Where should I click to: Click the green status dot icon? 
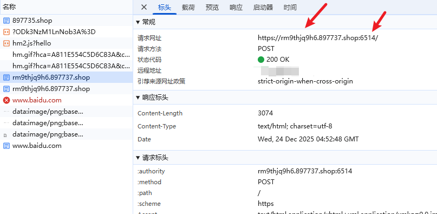(261, 60)
